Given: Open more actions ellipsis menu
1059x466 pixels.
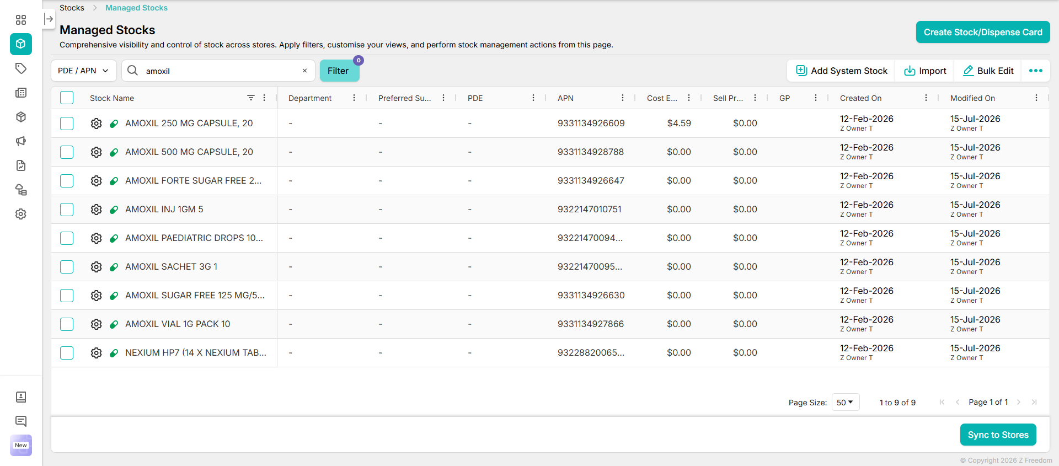Looking at the screenshot, I should pyautogui.click(x=1035, y=71).
